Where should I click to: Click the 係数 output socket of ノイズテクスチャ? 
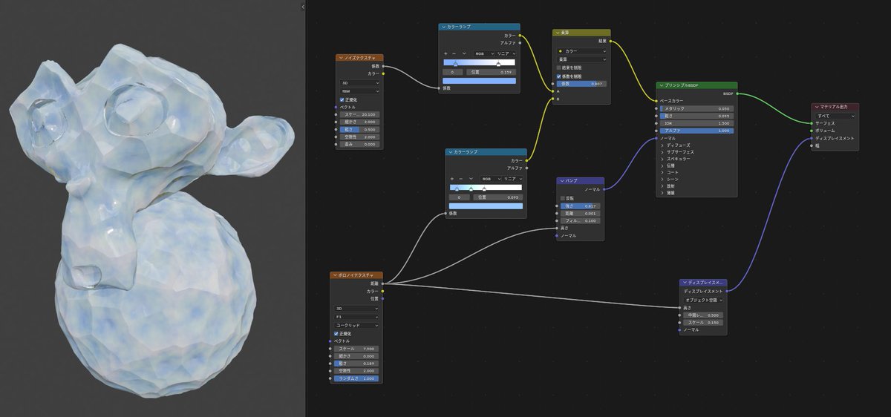(383, 66)
